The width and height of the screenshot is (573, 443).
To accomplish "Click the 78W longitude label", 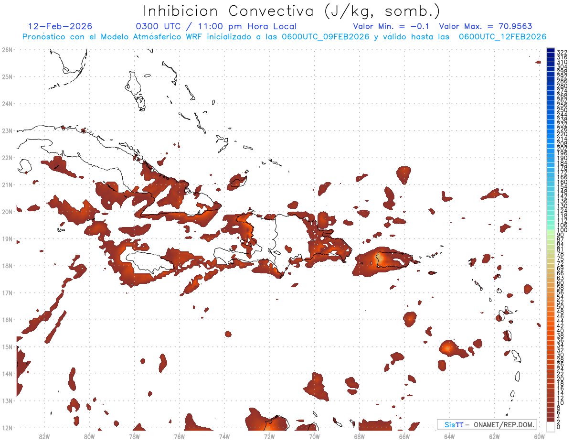I will coord(134,436).
